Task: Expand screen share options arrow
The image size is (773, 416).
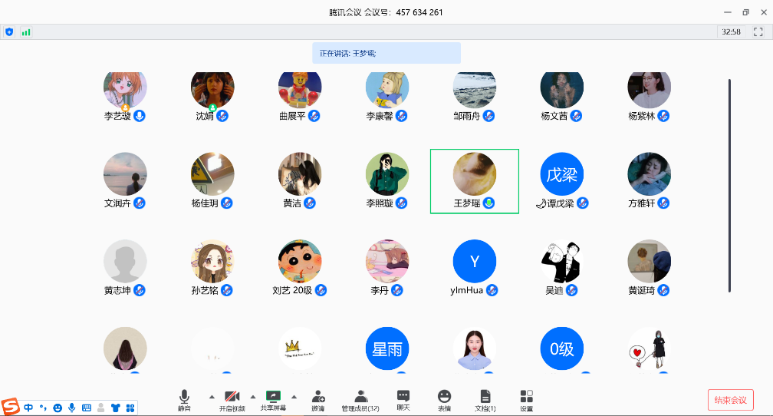Action: (x=294, y=396)
